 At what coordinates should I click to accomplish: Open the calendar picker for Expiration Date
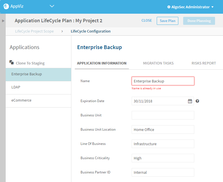click(x=190, y=101)
